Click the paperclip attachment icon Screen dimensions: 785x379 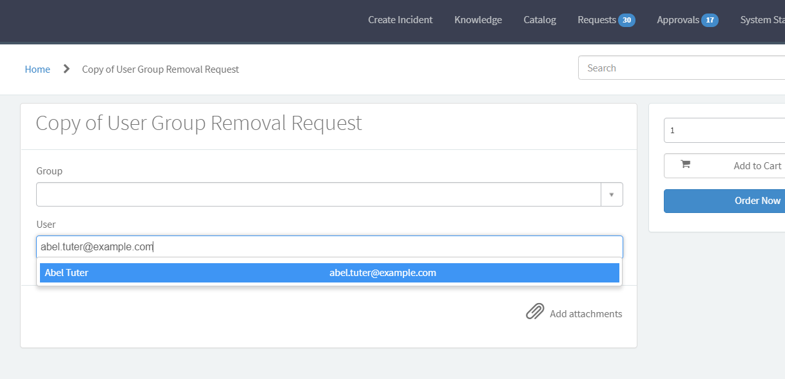(x=535, y=312)
